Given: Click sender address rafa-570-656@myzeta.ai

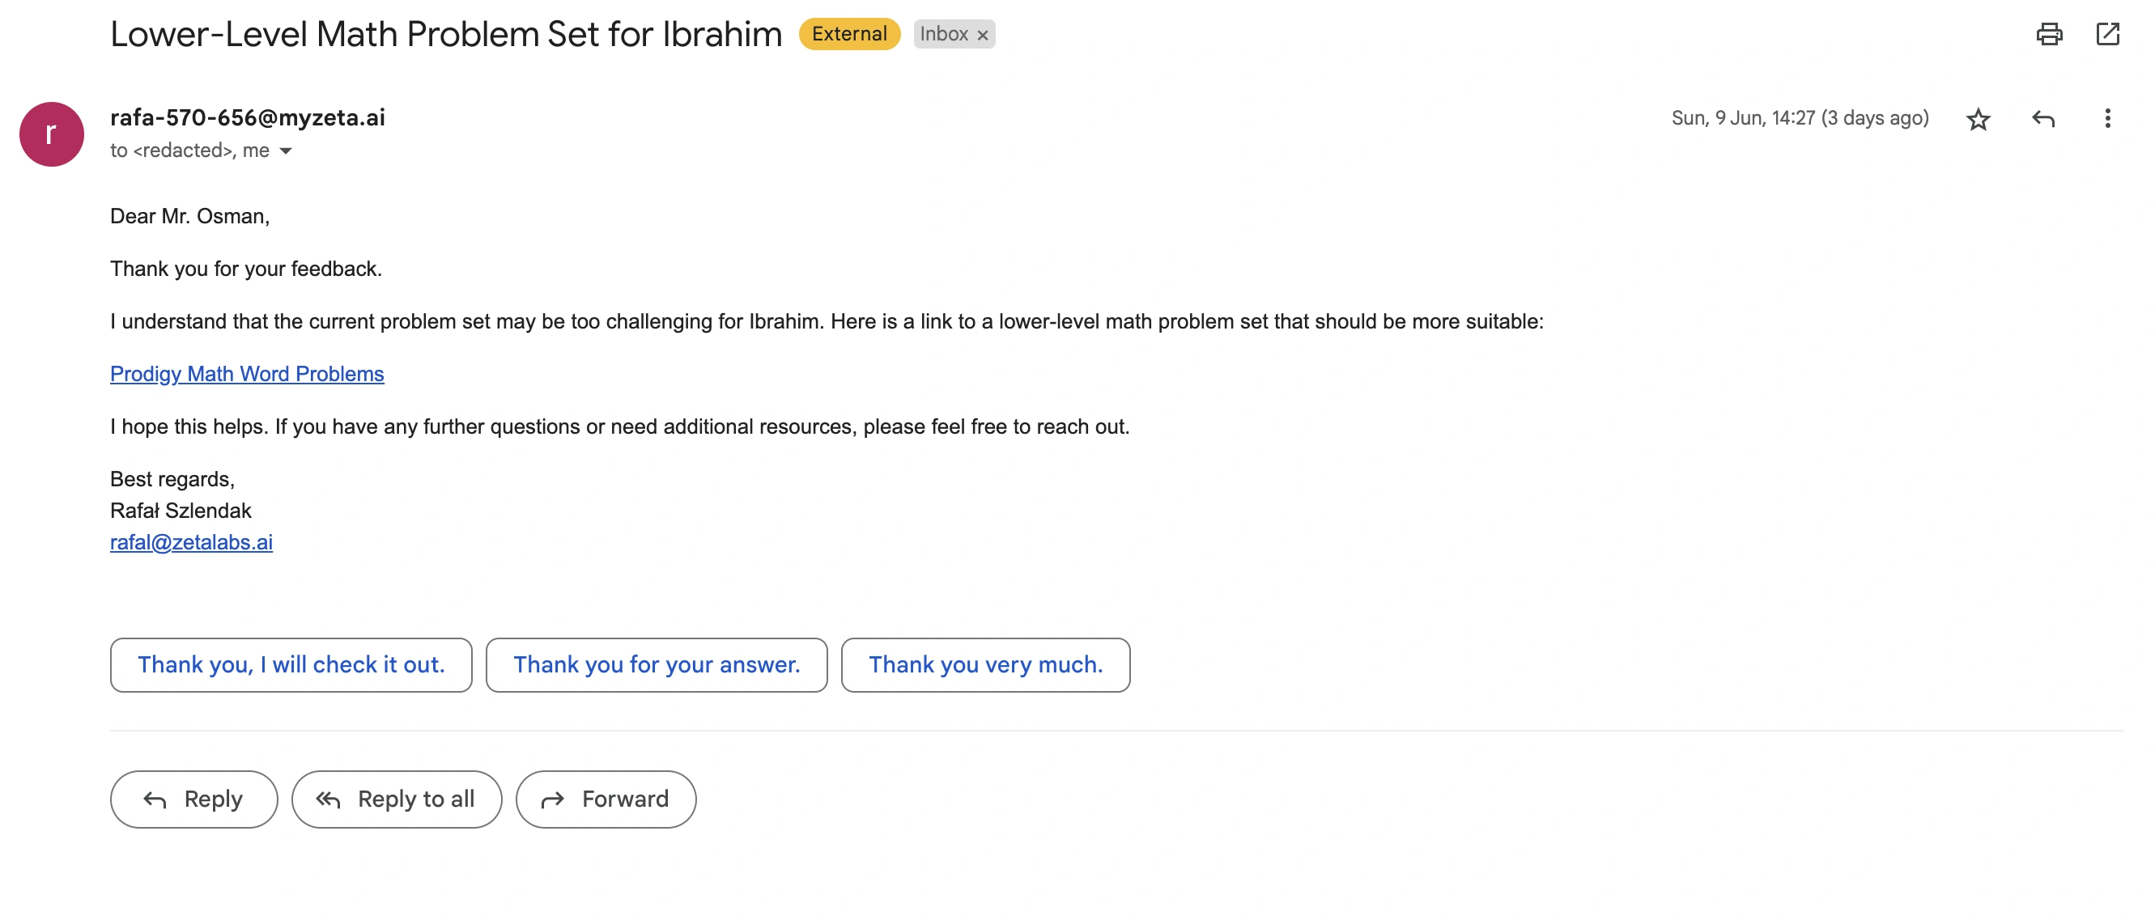Looking at the screenshot, I should tap(248, 117).
